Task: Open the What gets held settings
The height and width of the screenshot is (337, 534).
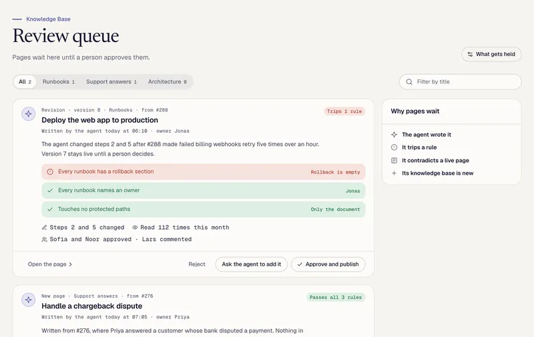Action: tap(491, 54)
